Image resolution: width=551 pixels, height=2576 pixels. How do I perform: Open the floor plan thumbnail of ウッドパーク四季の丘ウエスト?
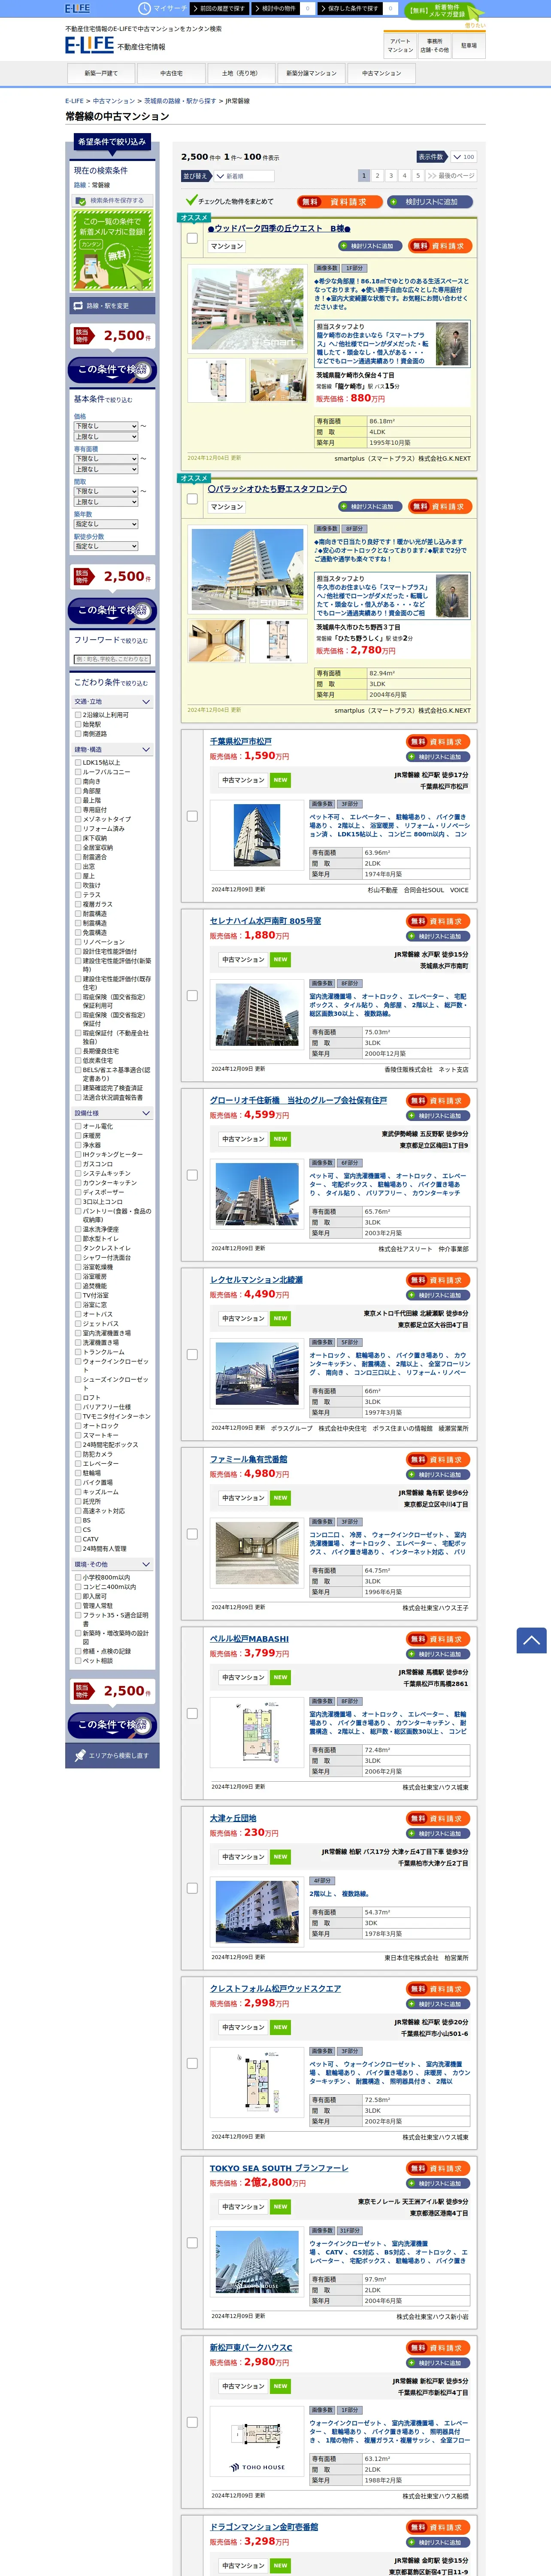[x=218, y=381]
